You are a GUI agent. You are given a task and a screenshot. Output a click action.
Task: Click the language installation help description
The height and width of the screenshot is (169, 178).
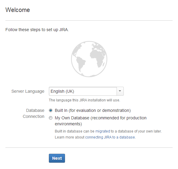pos(85,100)
